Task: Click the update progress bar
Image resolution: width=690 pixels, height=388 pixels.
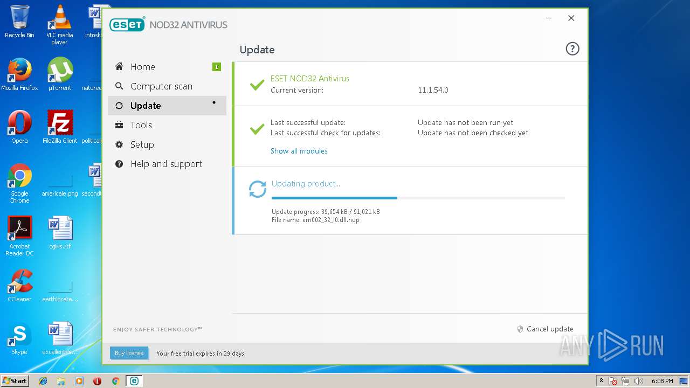Action: pos(418,198)
